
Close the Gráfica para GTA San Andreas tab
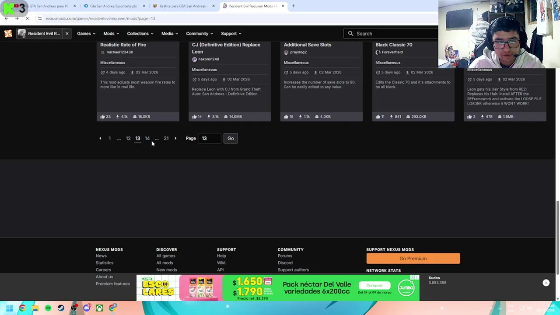213,6
